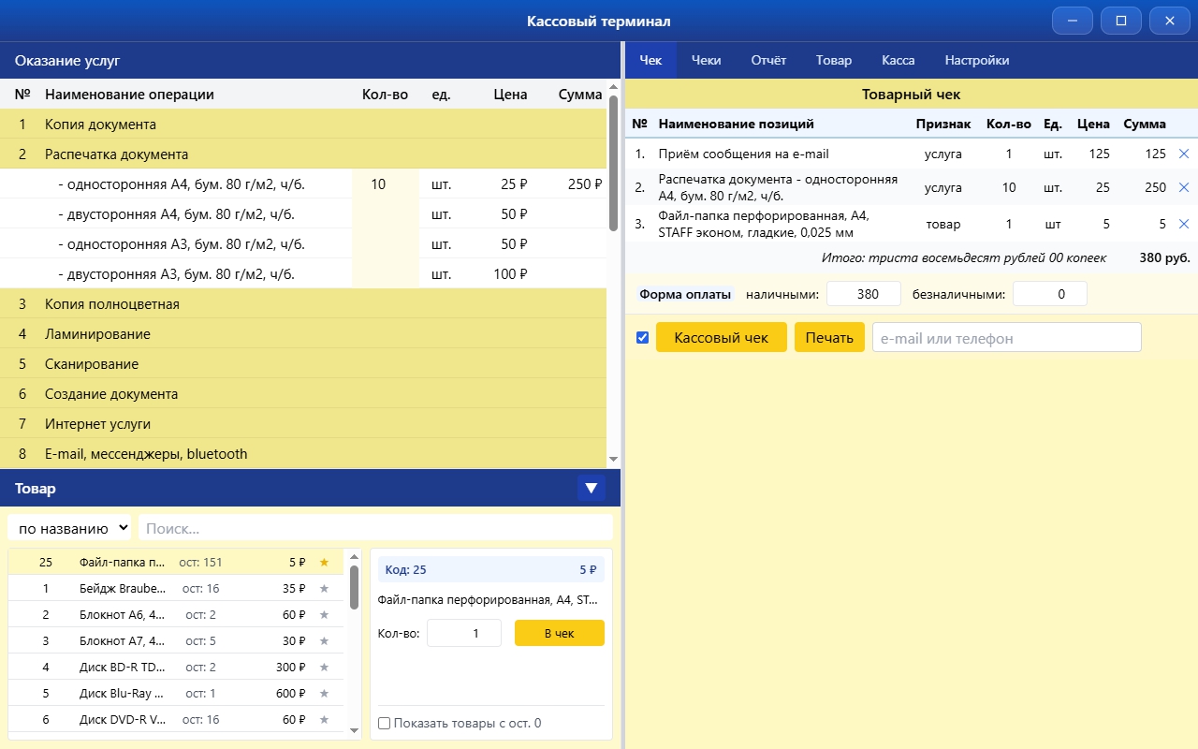Select product row 'Диск DVD-R V...'
This screenshot has width=1198, height=749.
(x=176, y=720)
